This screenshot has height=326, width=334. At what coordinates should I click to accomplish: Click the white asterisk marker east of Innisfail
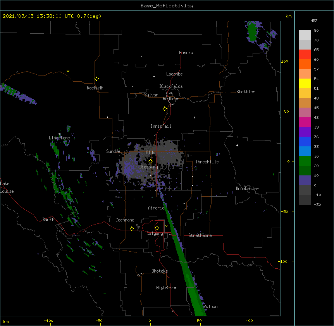coord(195,117)
